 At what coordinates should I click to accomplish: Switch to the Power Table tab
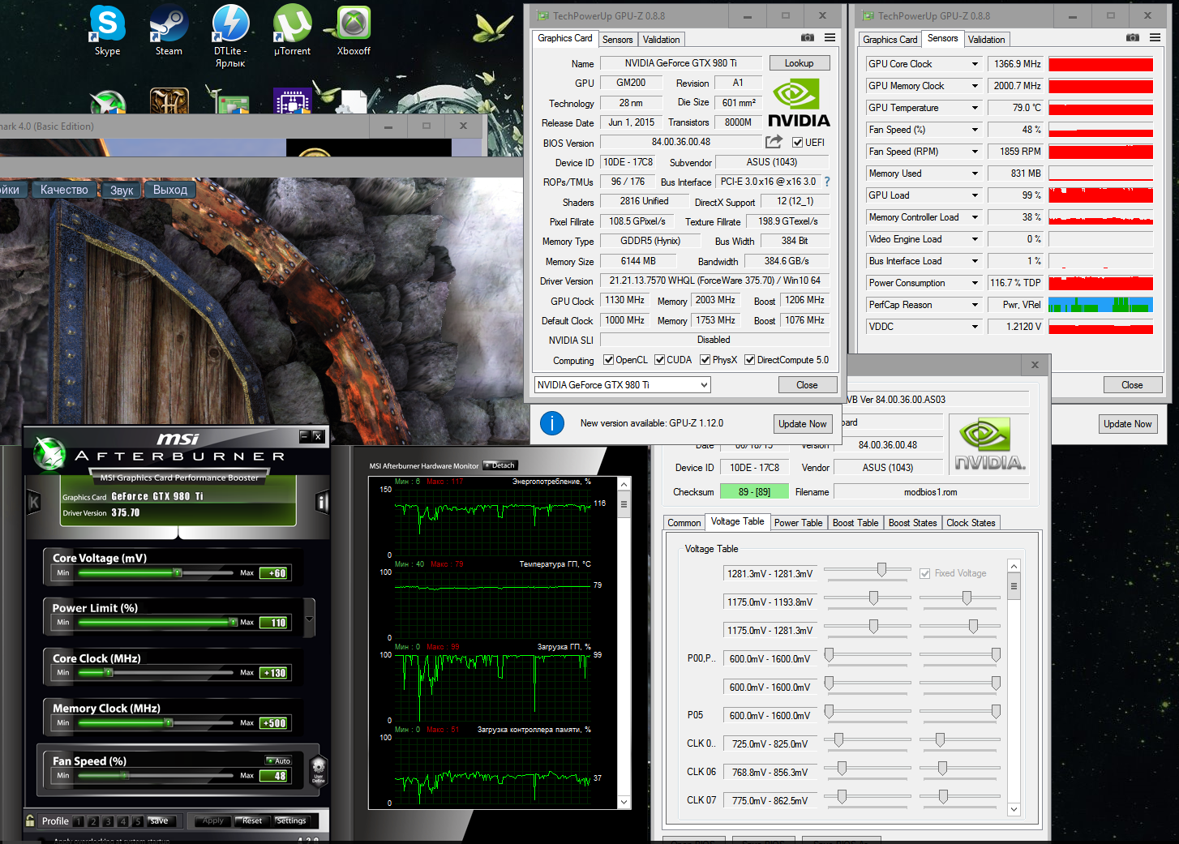(798, 523)
